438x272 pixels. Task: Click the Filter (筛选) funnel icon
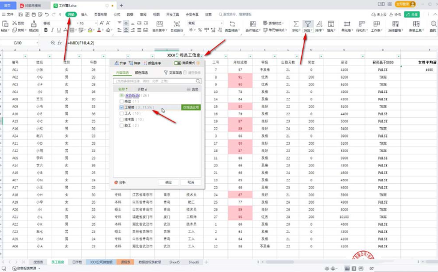tap(307, 24)
